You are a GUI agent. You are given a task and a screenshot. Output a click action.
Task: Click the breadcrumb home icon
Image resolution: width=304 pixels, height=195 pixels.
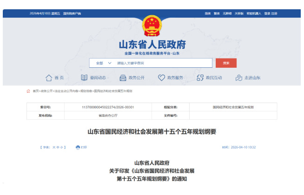point(28,91)
